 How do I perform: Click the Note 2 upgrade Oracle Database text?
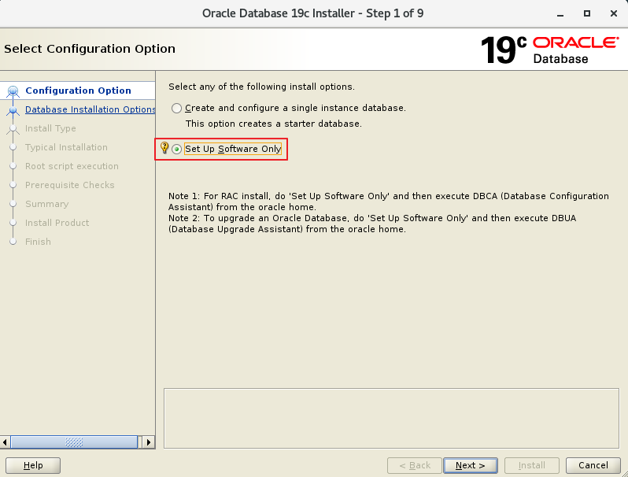(372, 224)
